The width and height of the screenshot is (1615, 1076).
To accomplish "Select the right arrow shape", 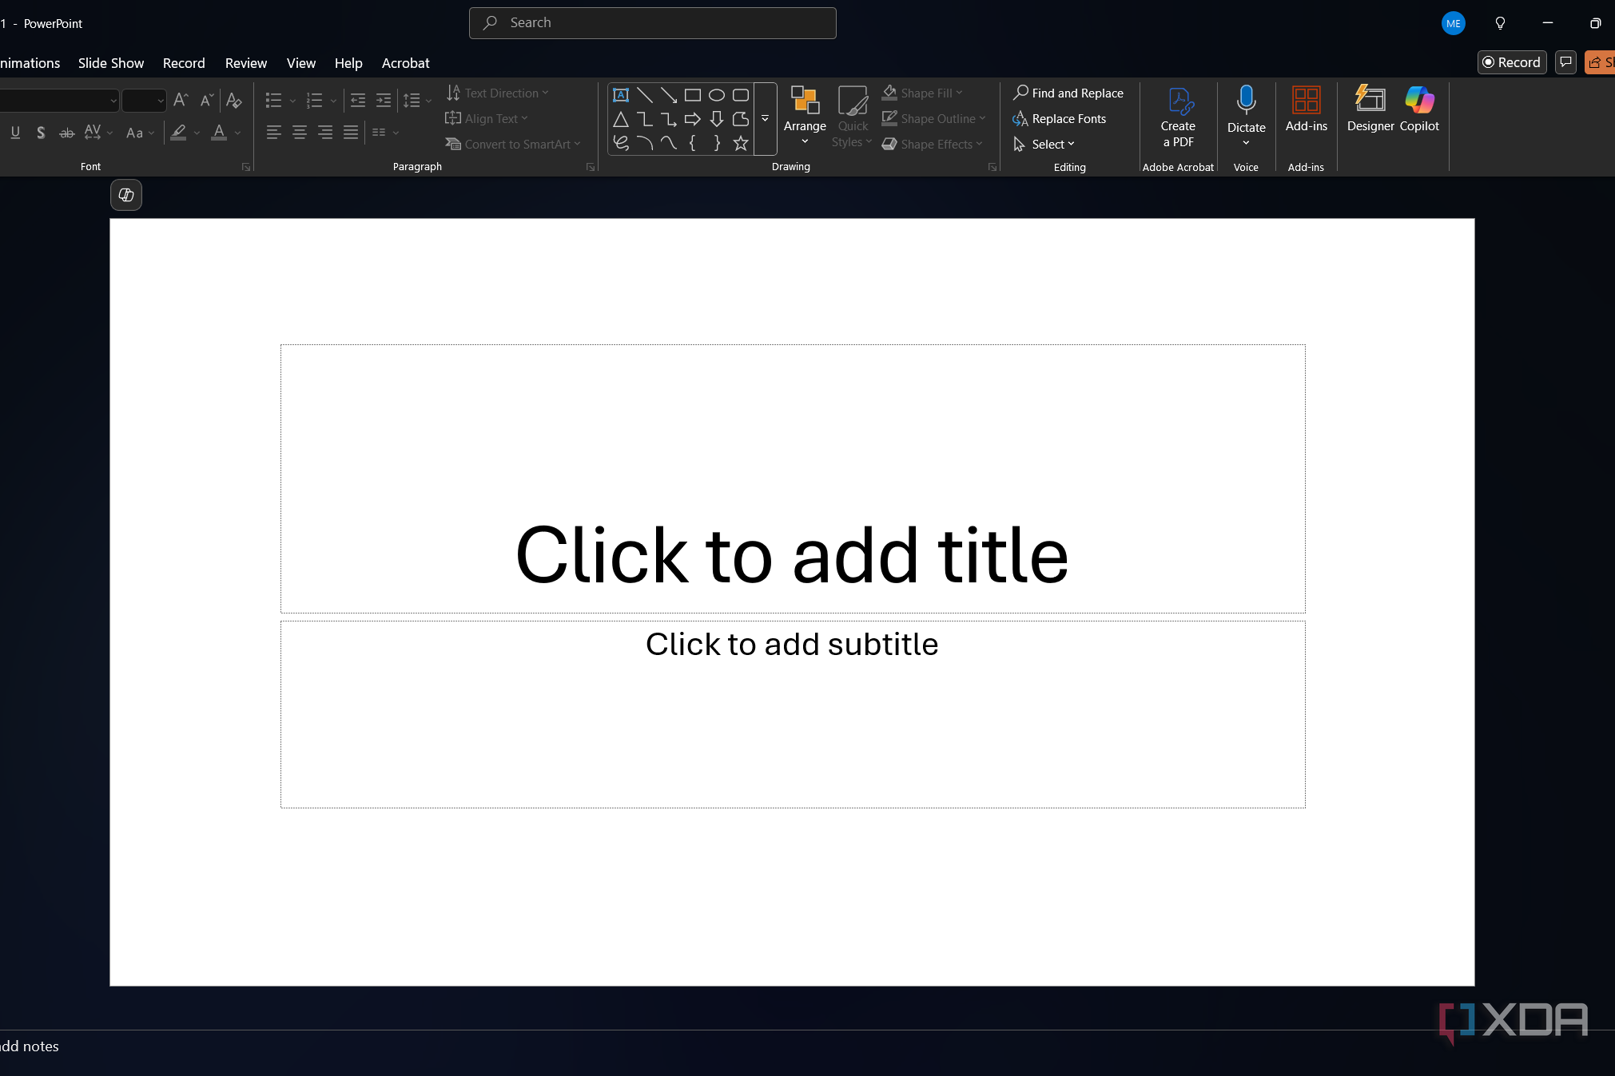I will (693, 119).
